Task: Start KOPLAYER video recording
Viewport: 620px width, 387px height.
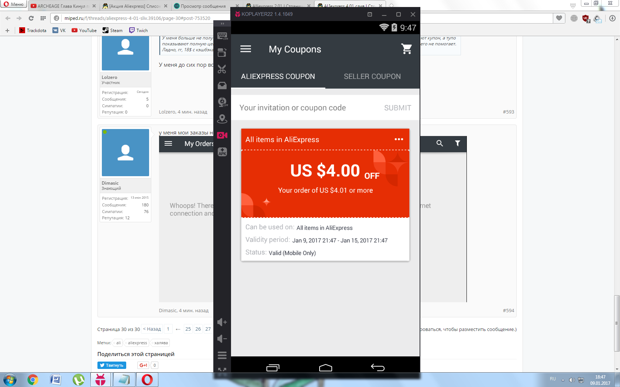Action: [x=222, y=135]
